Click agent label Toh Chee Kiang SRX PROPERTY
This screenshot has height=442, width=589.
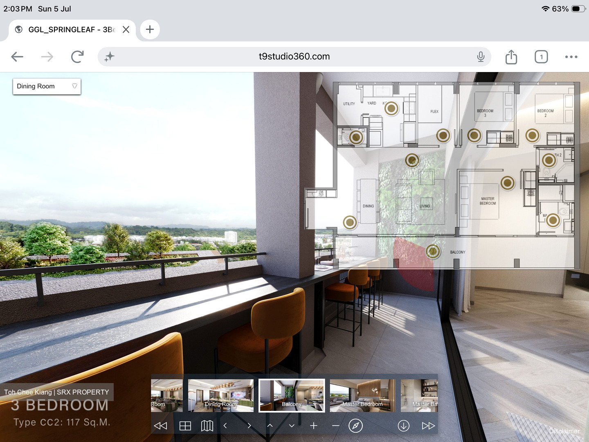[56, 392]
